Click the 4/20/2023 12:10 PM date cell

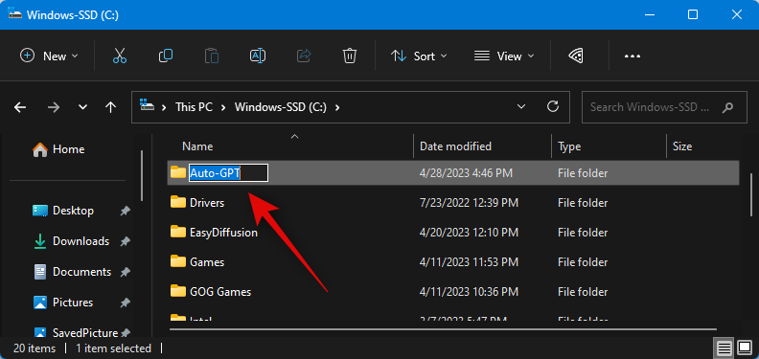469,233
